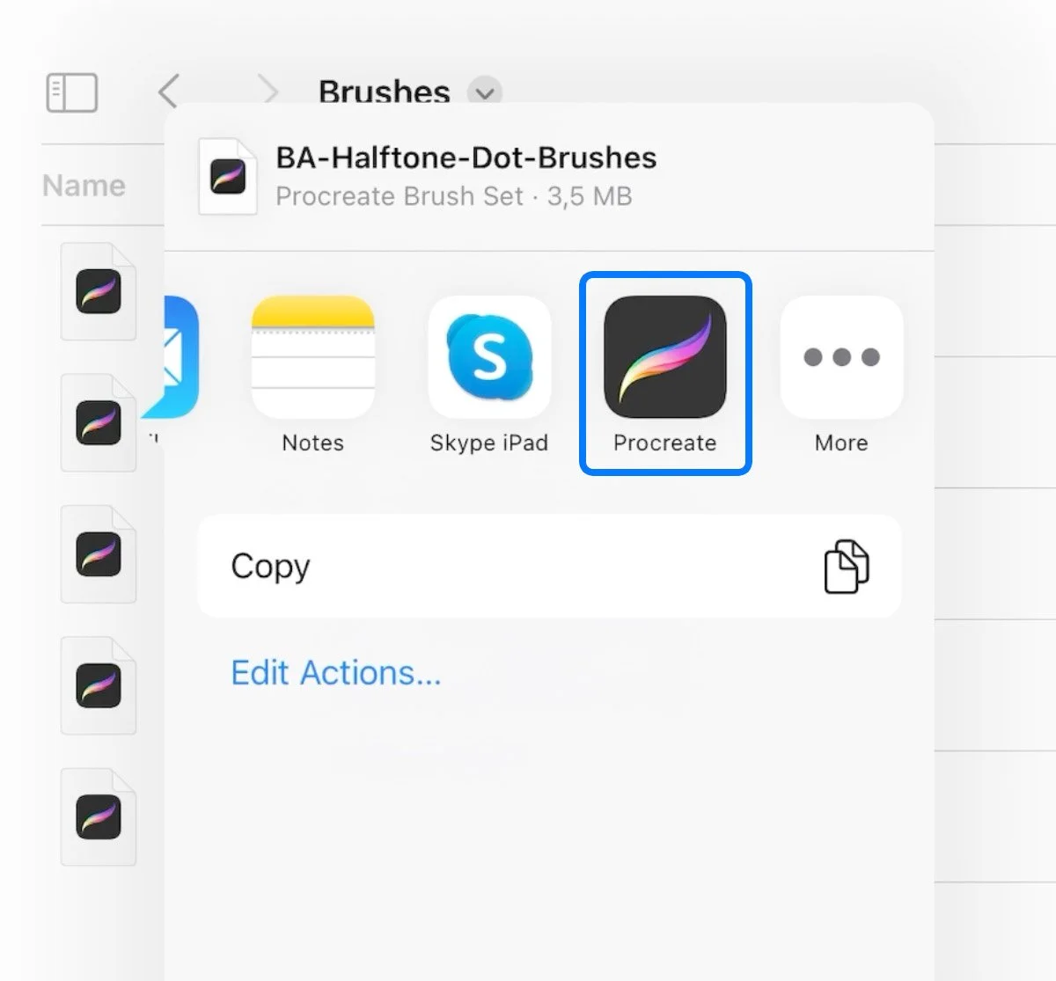Open Edit Actions settings
1056x981 pixels.
(x=335, y=672)
